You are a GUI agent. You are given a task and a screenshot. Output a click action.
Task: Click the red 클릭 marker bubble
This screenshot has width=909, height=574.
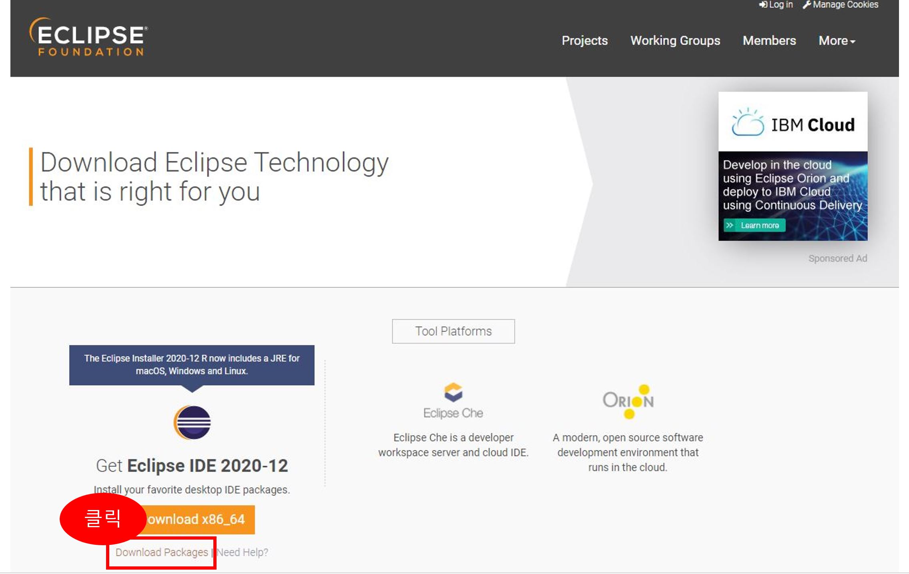[x=102, y=518]
